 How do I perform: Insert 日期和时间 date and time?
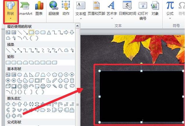(x=127, y=9)
